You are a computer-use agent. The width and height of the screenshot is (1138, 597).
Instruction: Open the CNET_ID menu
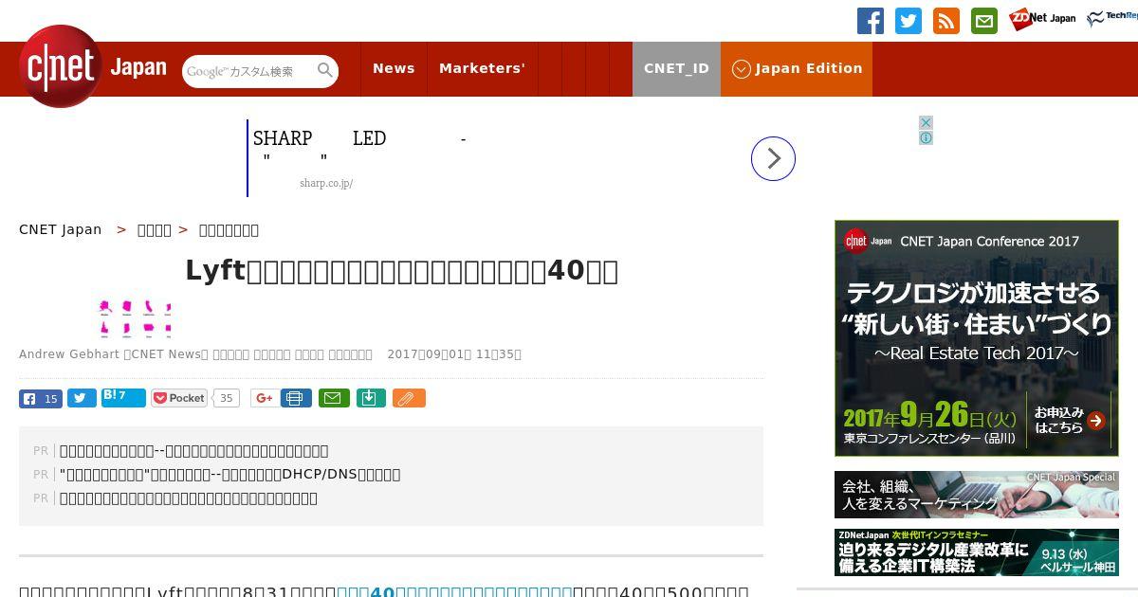(x=676, y=68)
